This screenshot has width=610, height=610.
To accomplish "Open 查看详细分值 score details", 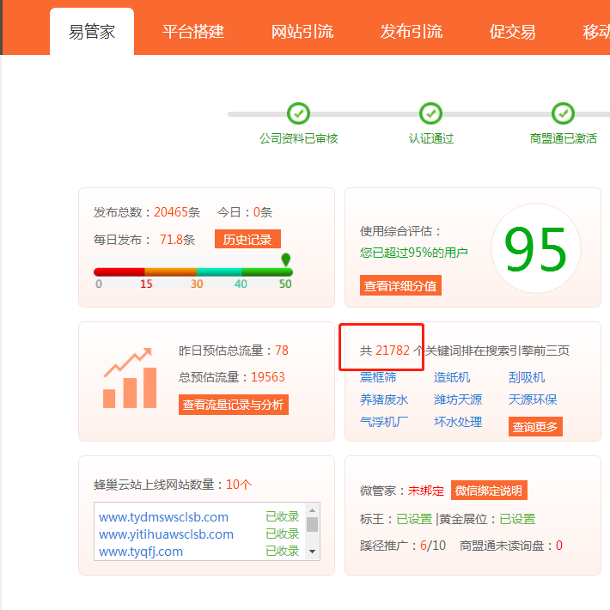I will pos(400,286).
